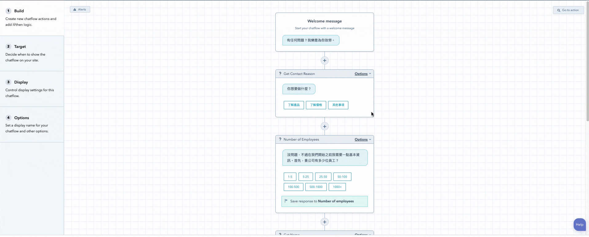Switch to the Display step
This screenshot has height=237, width=589.
pyautogui.click(x=21, y=82)
